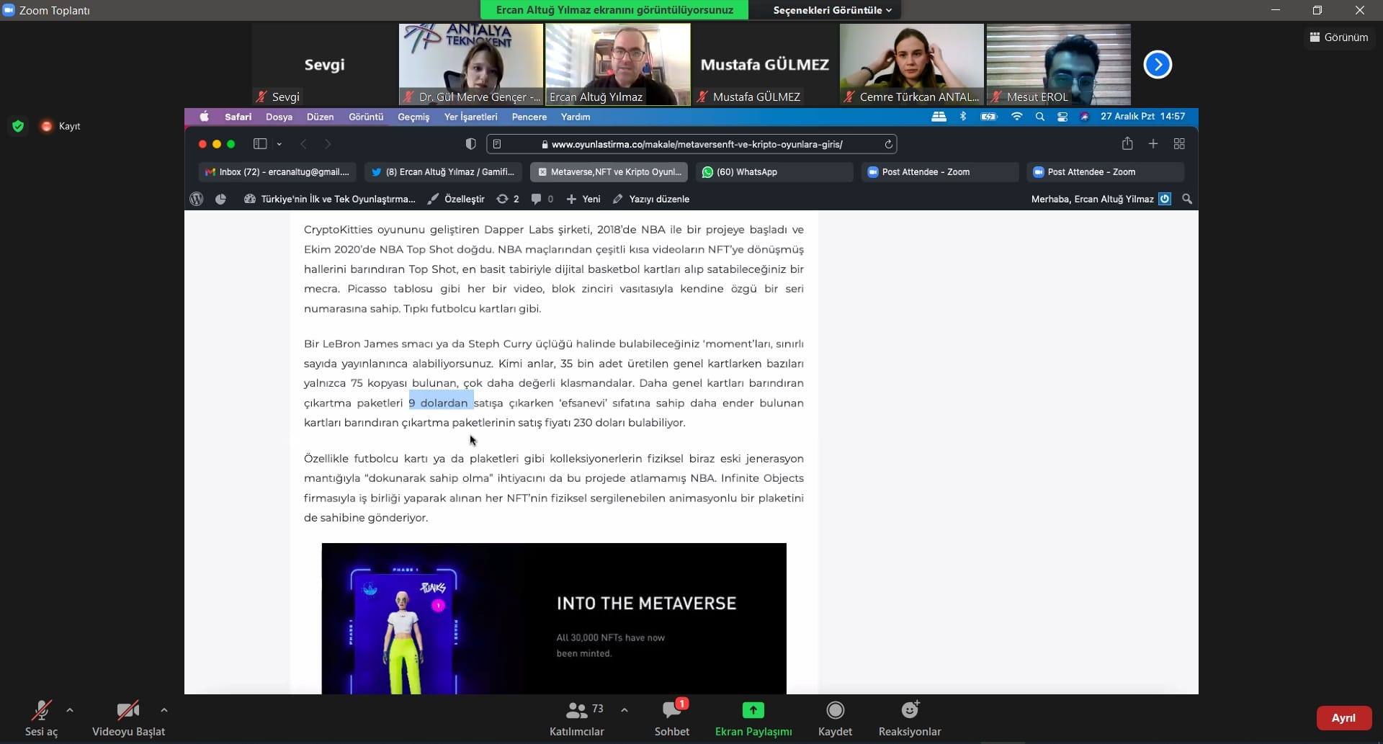
Task: Switch to (60) WhatsApp tab
Action: point(774,172)
